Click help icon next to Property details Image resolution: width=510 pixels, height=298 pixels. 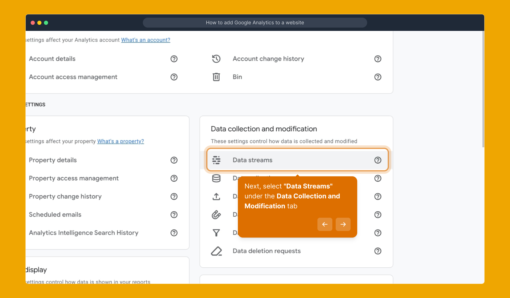[x=174, y=160]
